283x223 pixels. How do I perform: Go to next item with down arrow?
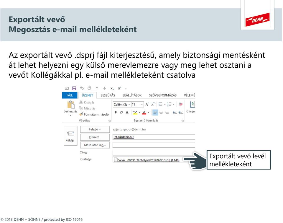(104, 88)
